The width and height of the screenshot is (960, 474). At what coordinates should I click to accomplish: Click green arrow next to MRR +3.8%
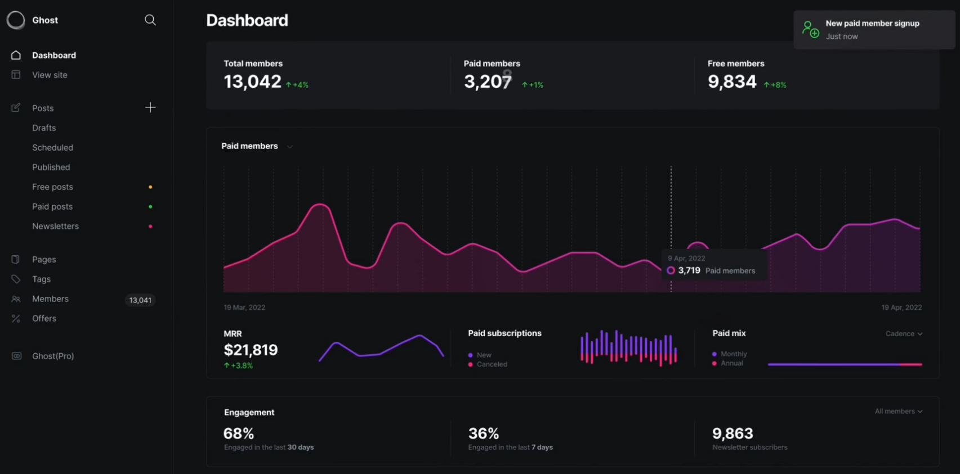point(227,365)
